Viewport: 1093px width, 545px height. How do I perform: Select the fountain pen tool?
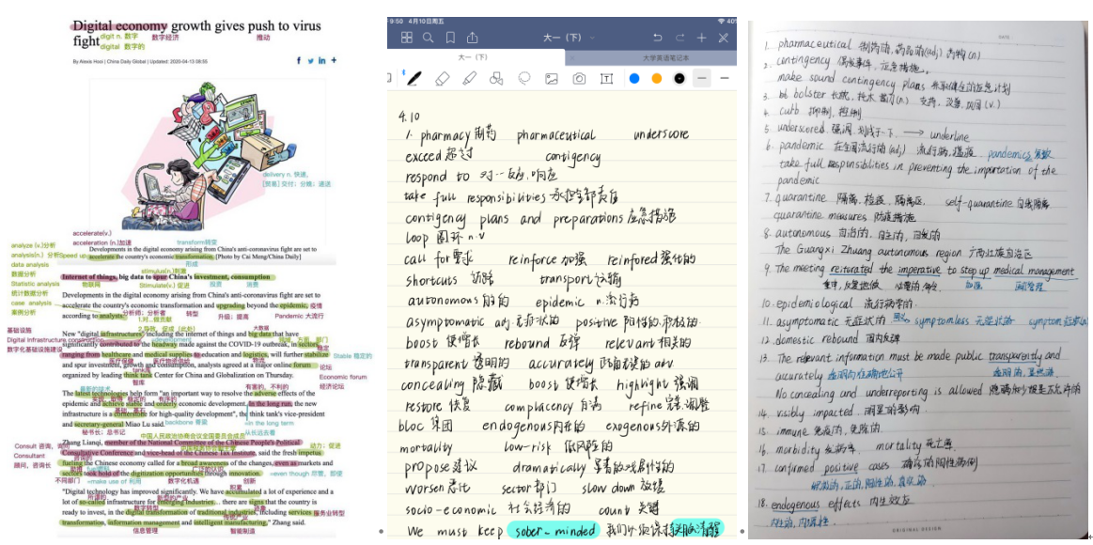(414, 78)
